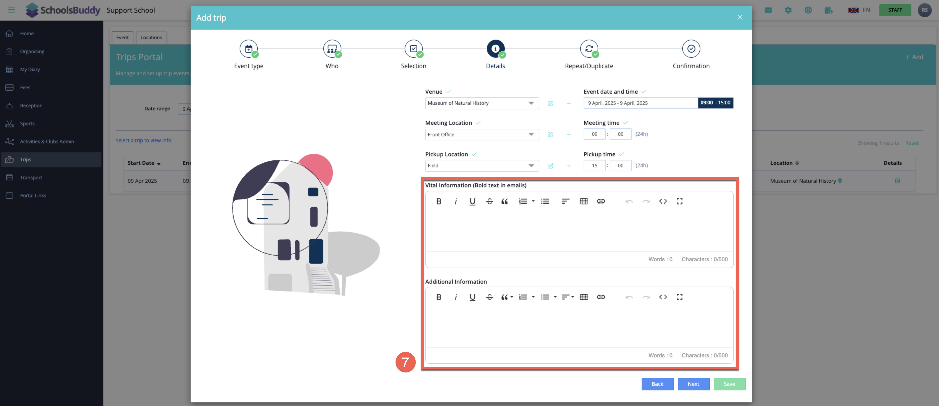939x406 pixels.
Task: Add a new pickup location with plus icon
Action: (568, 166)
